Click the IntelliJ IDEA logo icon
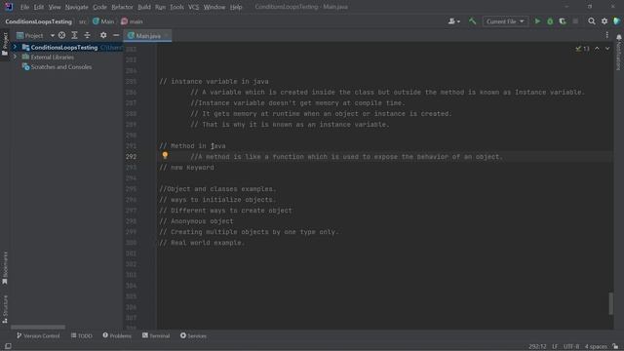 click(x=9, y=7)
